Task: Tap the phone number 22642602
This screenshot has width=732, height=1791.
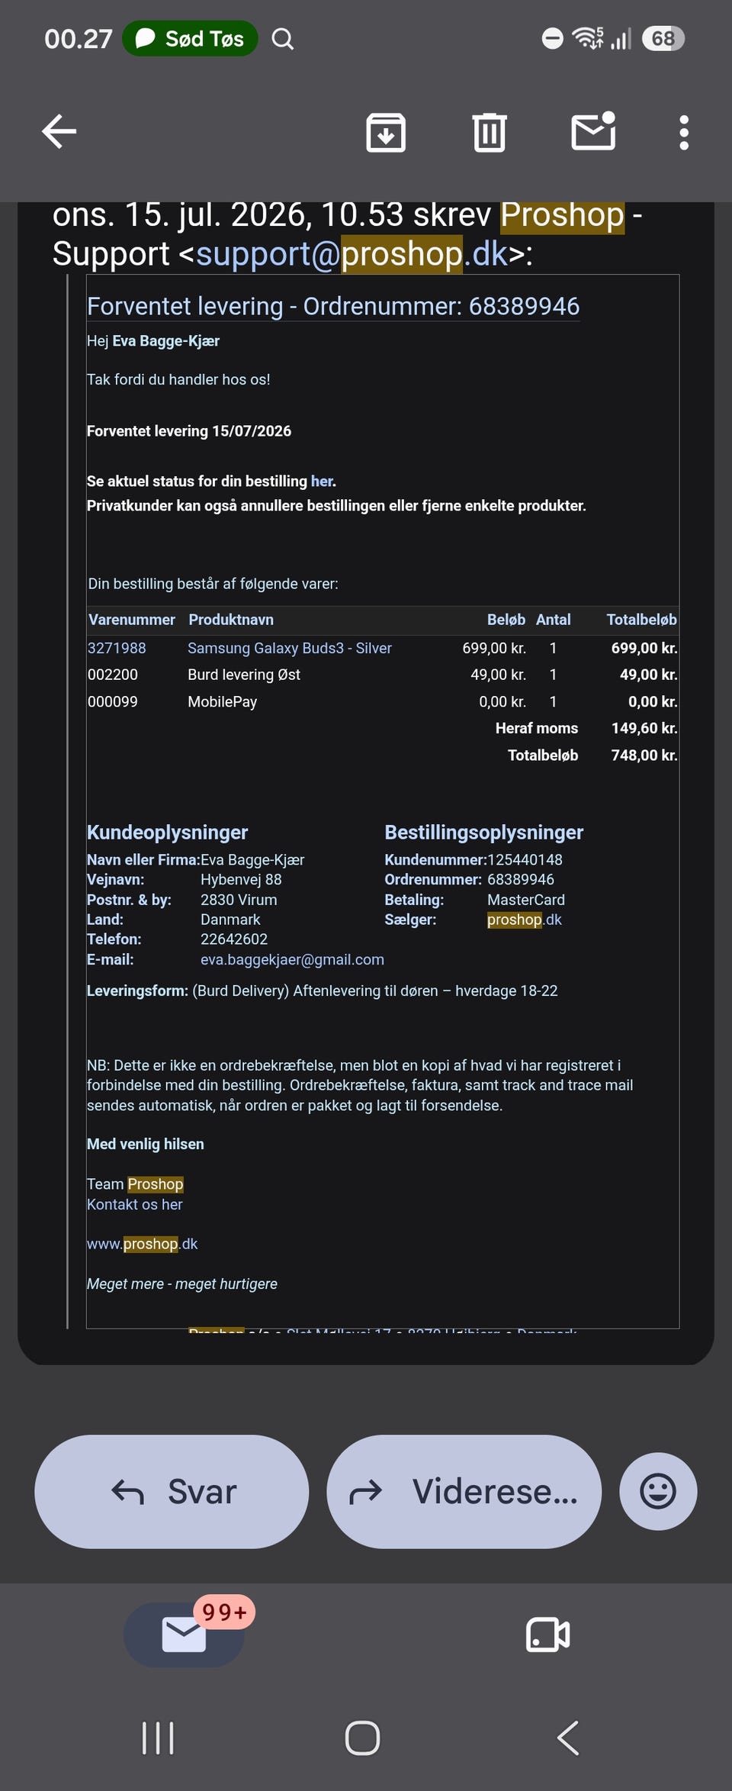Action: [x=234, y=939]
